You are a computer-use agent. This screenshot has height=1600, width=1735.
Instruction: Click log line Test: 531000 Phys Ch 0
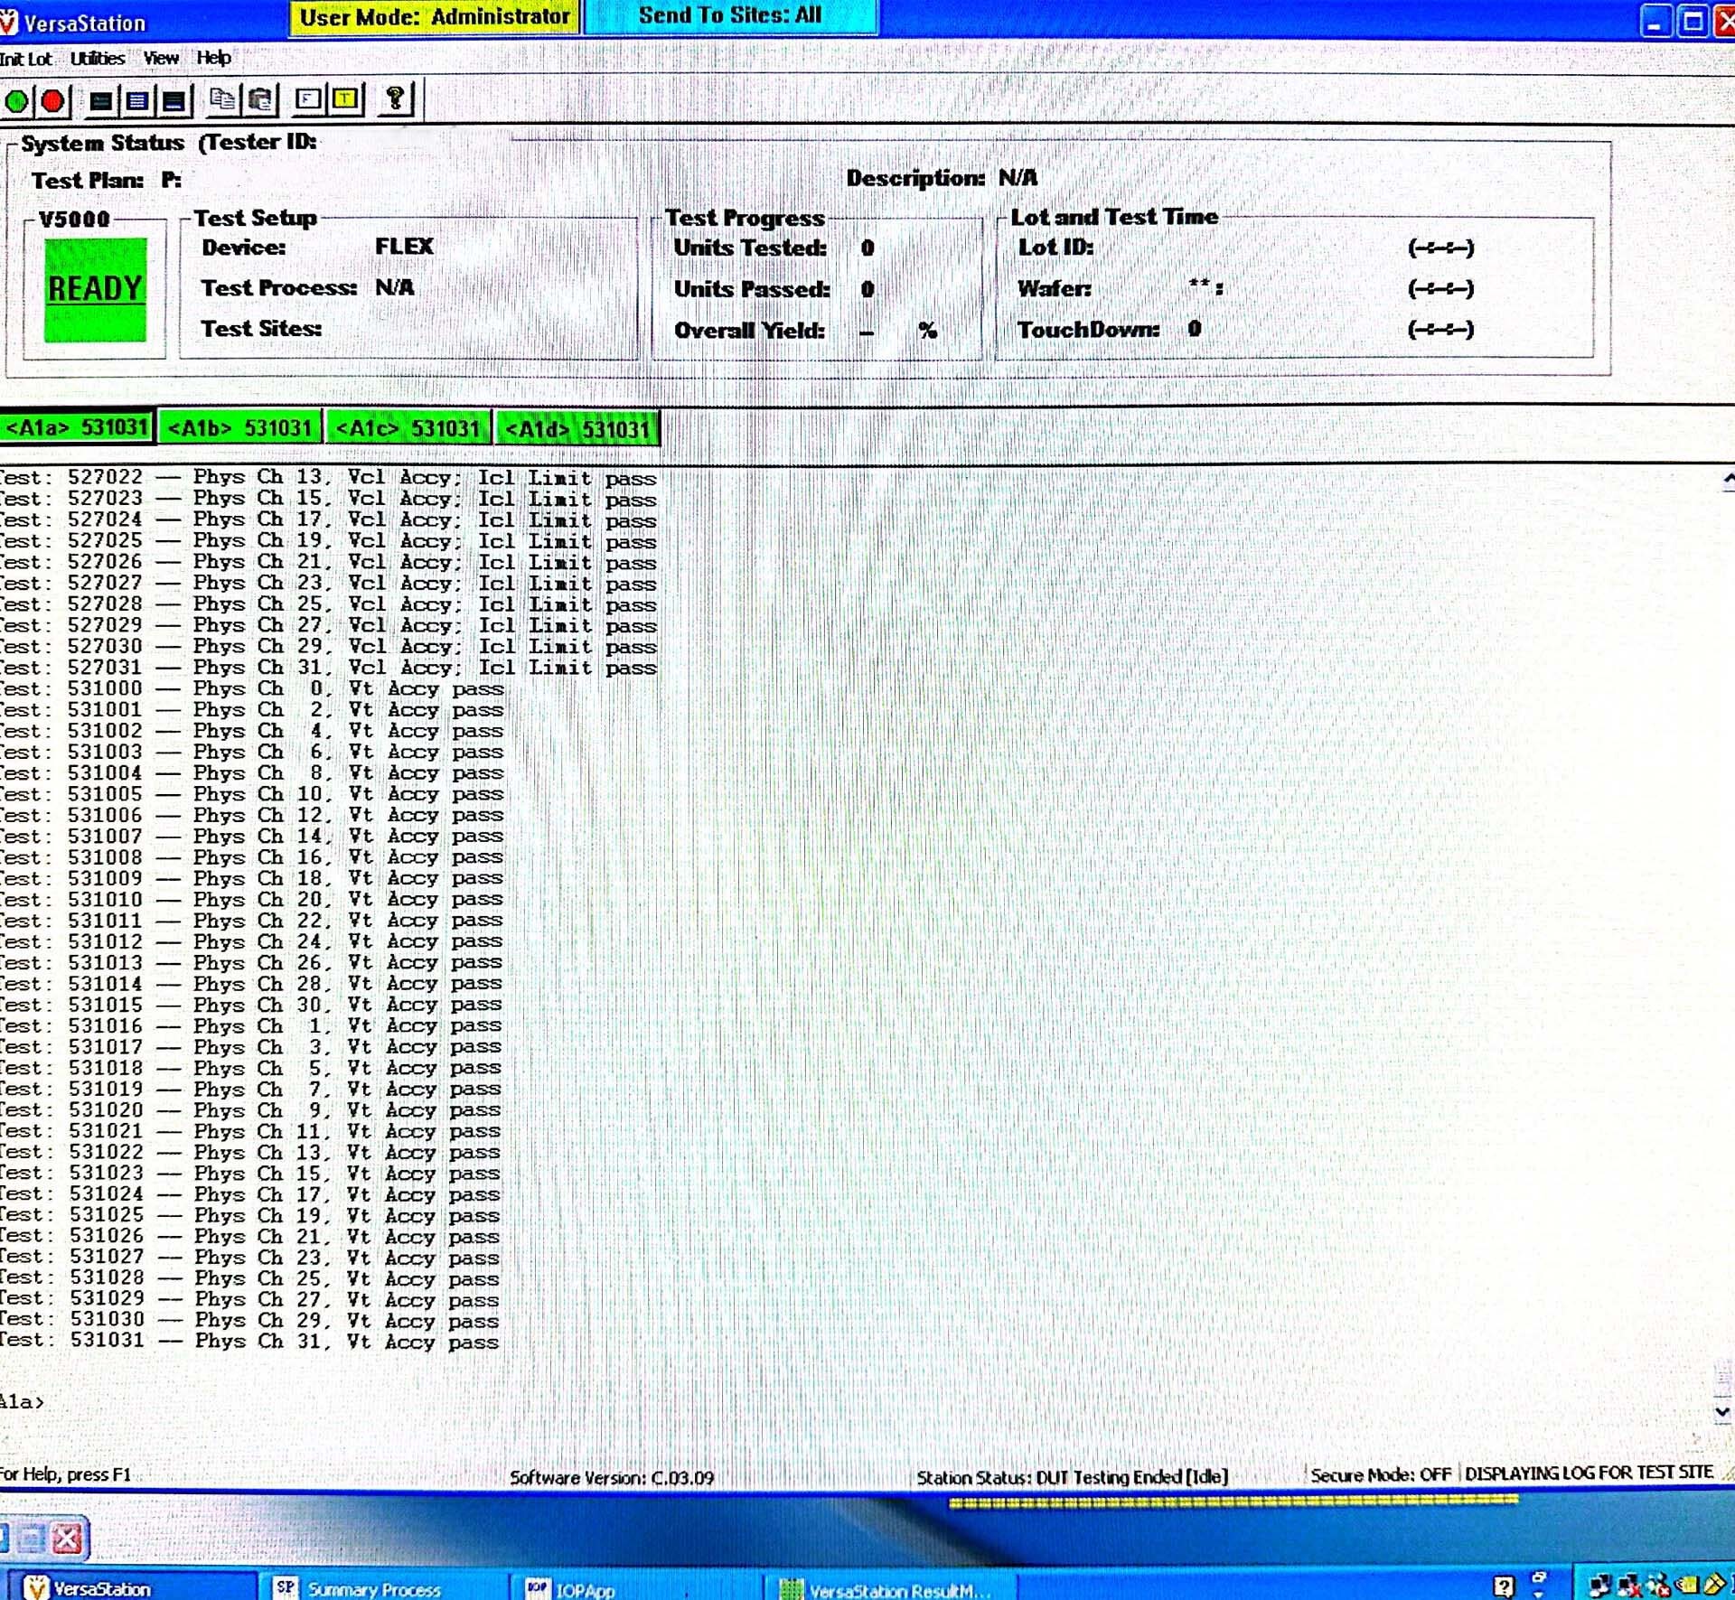251,689
